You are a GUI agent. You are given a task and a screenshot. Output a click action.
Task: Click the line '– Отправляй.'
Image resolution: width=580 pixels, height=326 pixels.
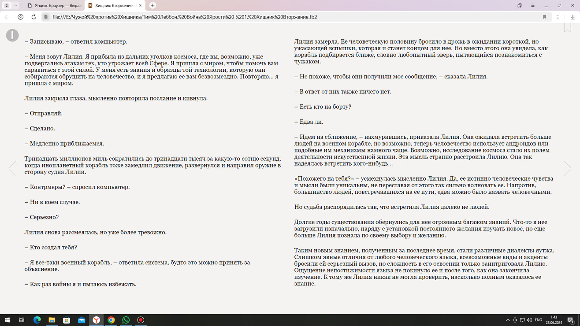44,113
